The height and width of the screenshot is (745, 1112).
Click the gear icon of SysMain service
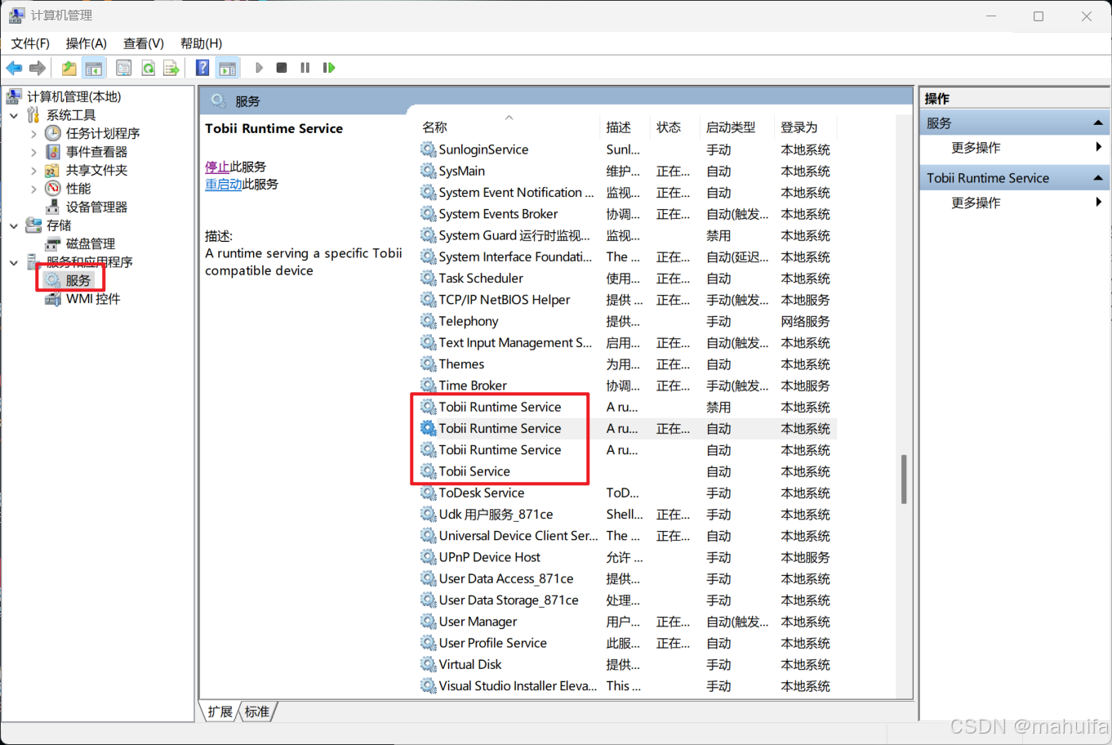[428, 171]
